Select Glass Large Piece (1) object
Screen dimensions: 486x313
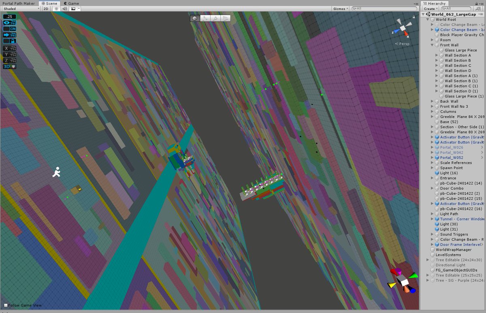tap(464, 96)
